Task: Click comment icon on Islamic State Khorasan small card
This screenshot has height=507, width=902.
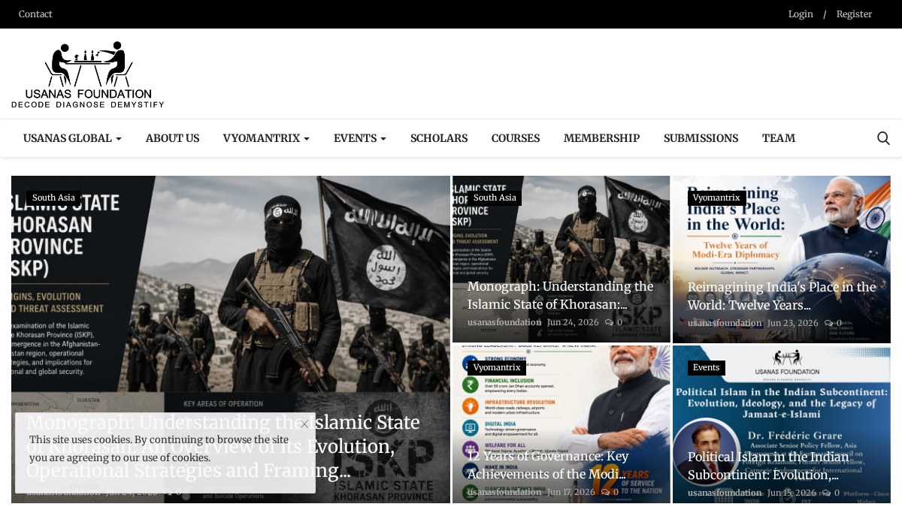Action: tap(609, 322)
